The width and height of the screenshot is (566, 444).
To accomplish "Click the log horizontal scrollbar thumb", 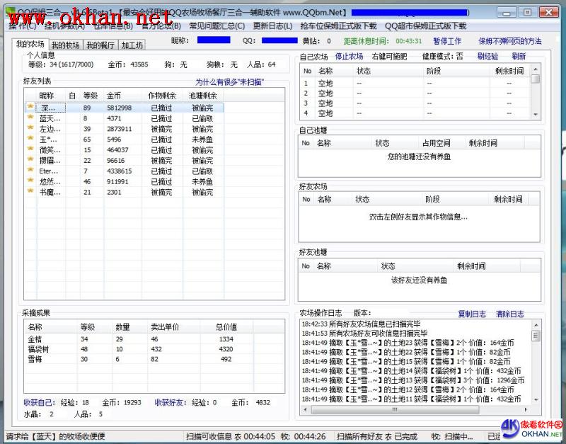I will pyautogui.click(x=395, y=410).
